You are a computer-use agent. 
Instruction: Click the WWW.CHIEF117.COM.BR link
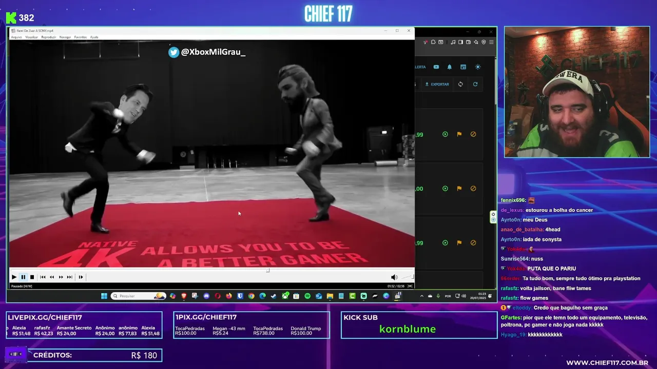tap(607, 363)
